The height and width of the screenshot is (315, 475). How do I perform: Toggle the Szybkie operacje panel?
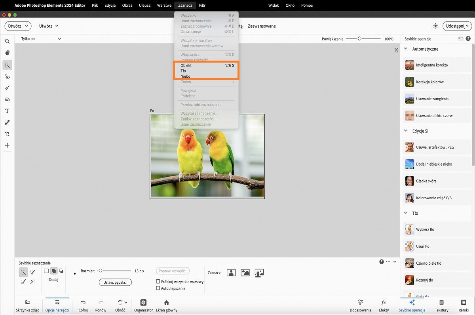[412, 305]
